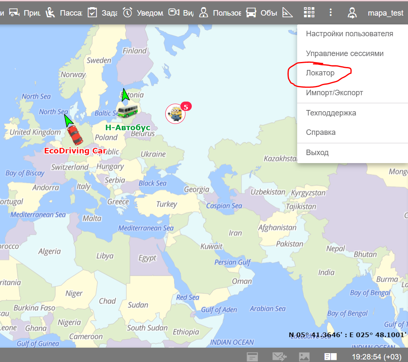
Task: Open the apps grid menu
Action: [309, 13]
